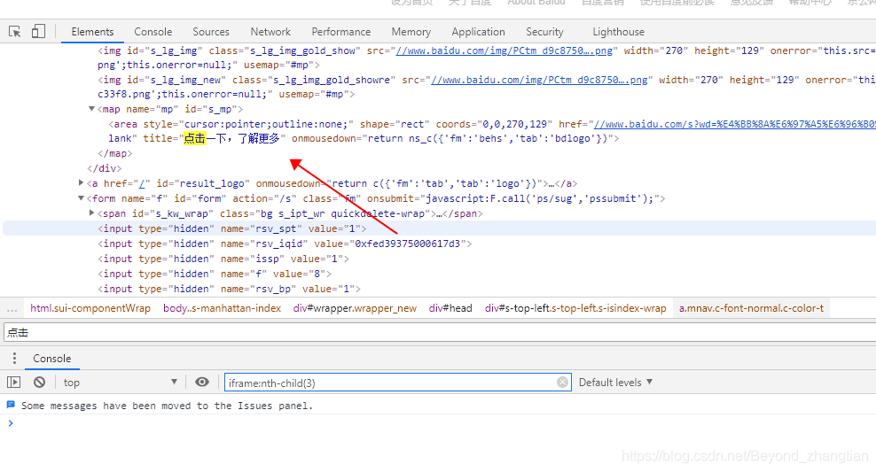Open the Lighthouse tab
Viewport: 876px width, 472px height.
619,32
